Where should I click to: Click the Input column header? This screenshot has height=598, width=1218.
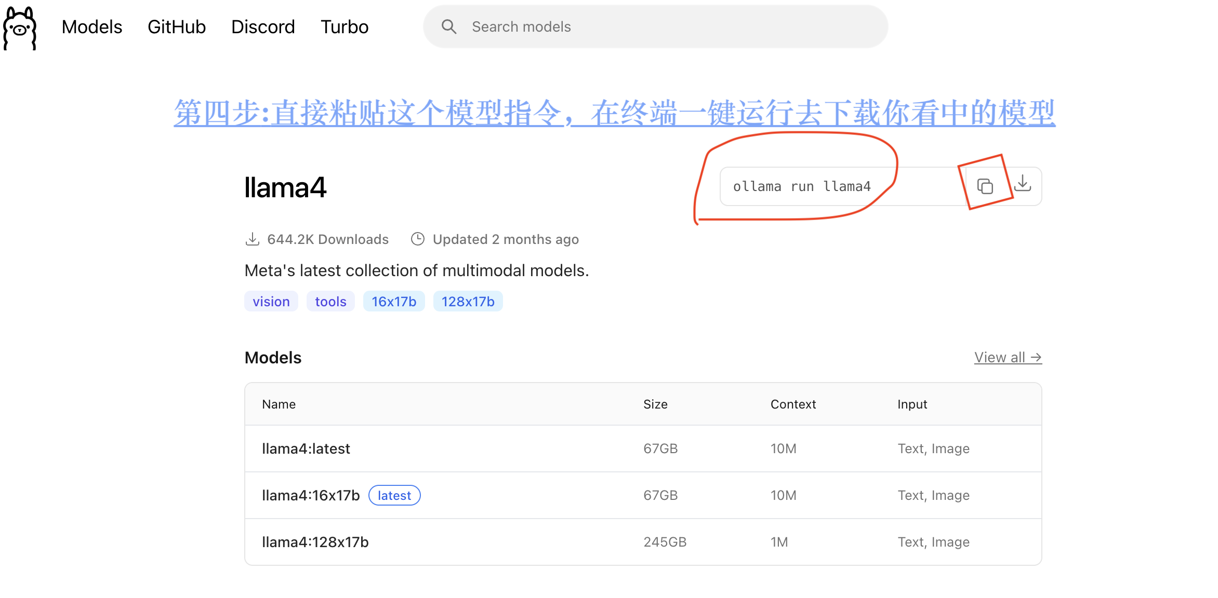[912, 404]
